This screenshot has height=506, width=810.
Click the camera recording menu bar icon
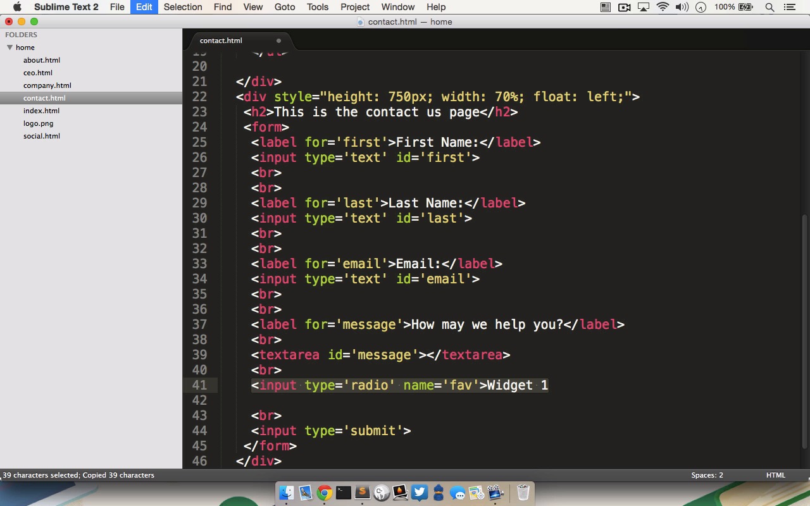(625, 7)
